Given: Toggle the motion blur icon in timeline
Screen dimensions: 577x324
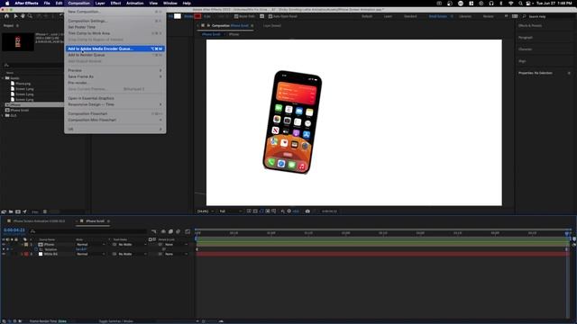Looking at the screenshot, I should (179, 231).
